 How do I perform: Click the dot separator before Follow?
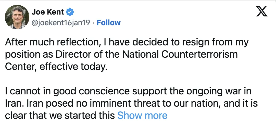tap(94, 23)
